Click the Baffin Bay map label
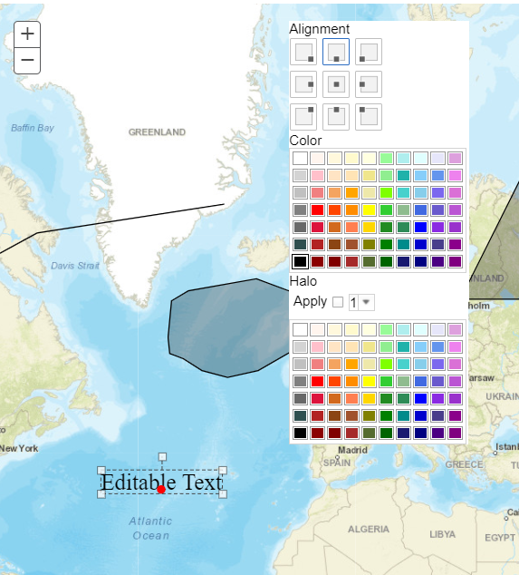Viewport: 519px width, 575px height. (33, 128)
